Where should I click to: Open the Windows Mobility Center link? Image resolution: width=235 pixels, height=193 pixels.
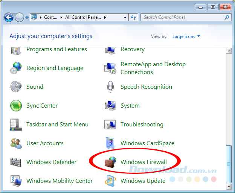coord(60,181)
